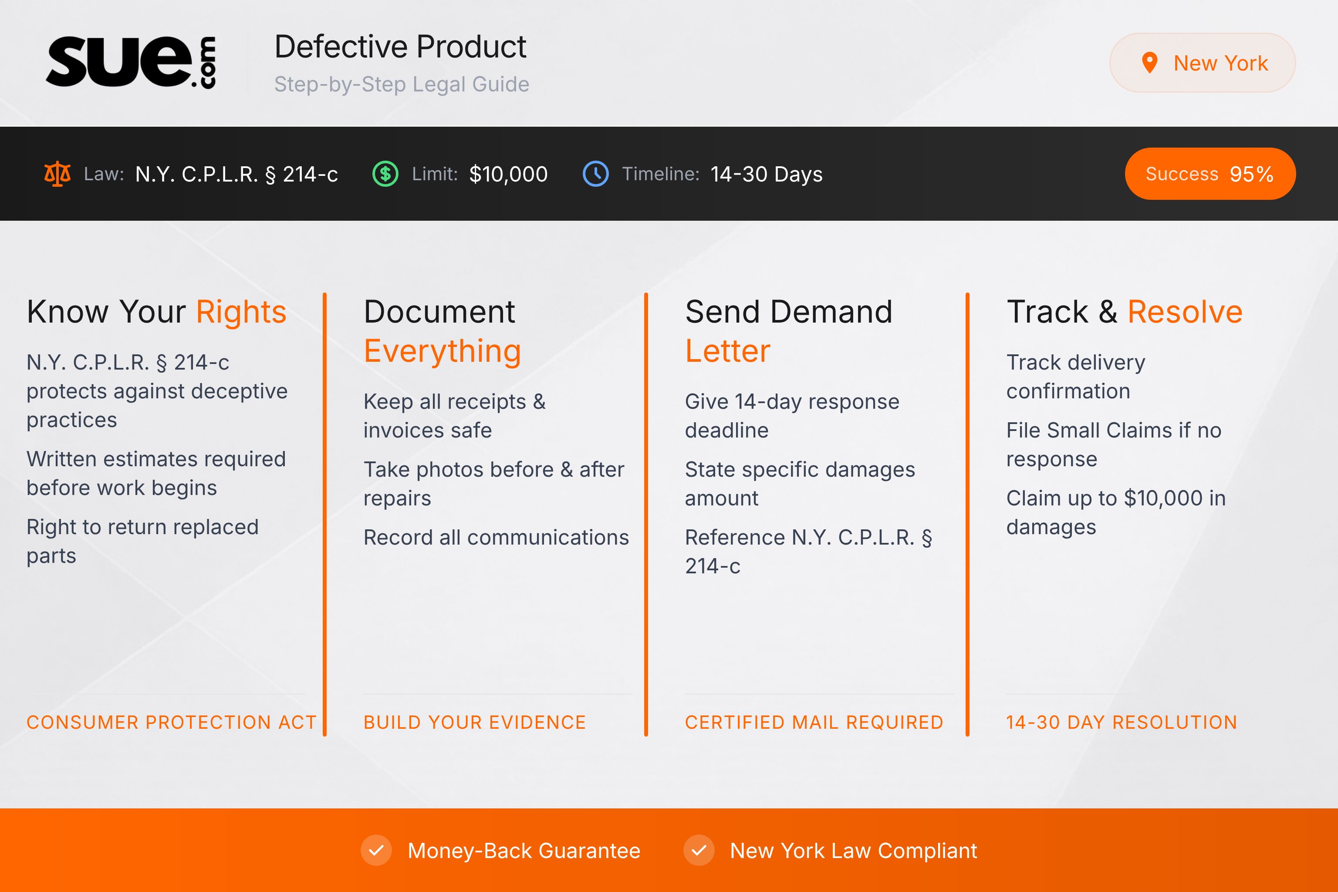Image resolution: width=1338 pixels, height=892 pixels.
Task: Select the N.Y. C.P.L.R. § 214-c law reference
Action: pyautogui.click(x=236, y=174)
